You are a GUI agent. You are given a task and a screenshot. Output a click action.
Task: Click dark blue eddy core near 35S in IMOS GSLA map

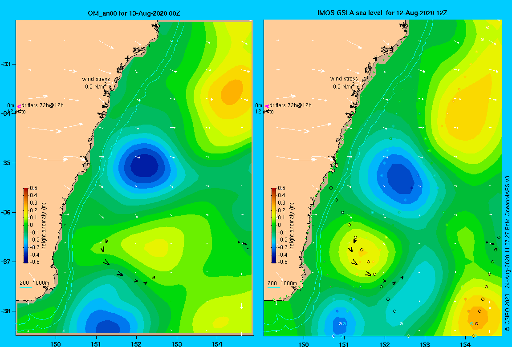(401, 178)
